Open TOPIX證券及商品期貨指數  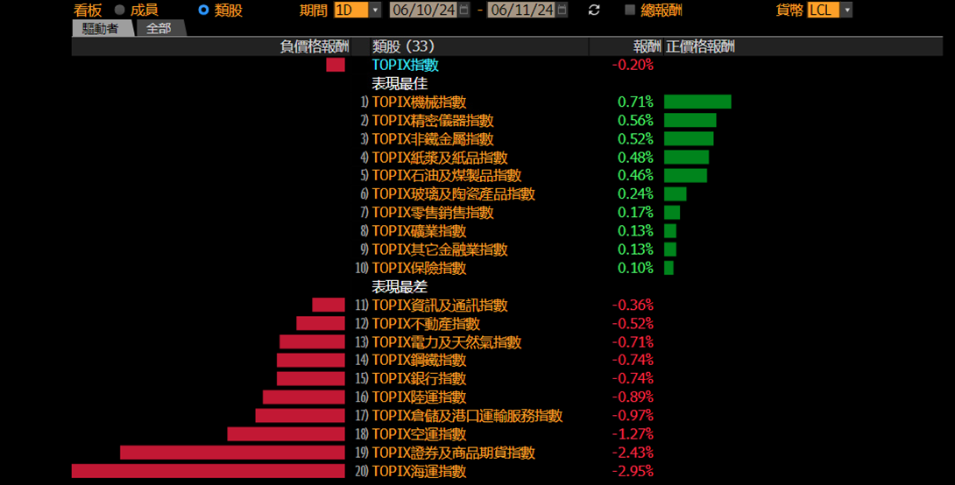(453, 453)
